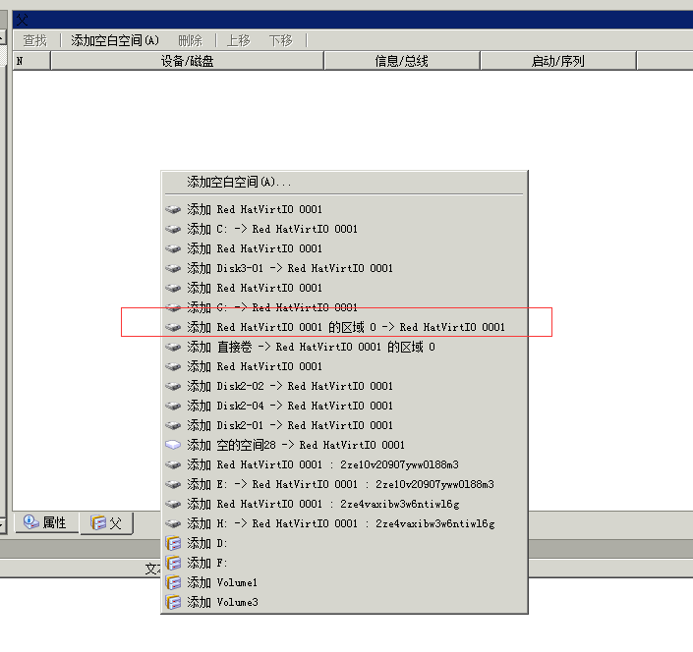
Task: Select 添加 H: entry ending in 6ntiwl6g
Action: (x=340, y=523)
